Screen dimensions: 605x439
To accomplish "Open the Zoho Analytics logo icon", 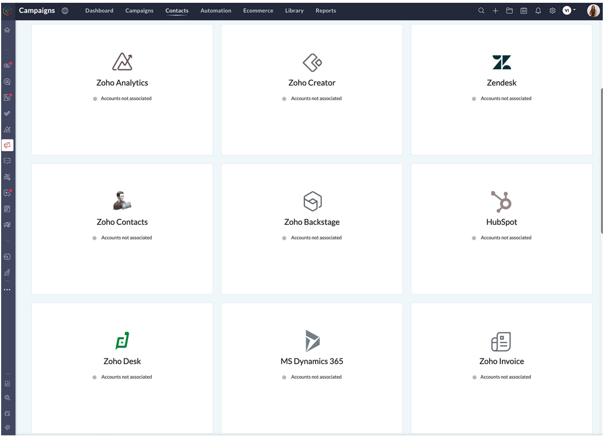I will click(x=123, y=62).
